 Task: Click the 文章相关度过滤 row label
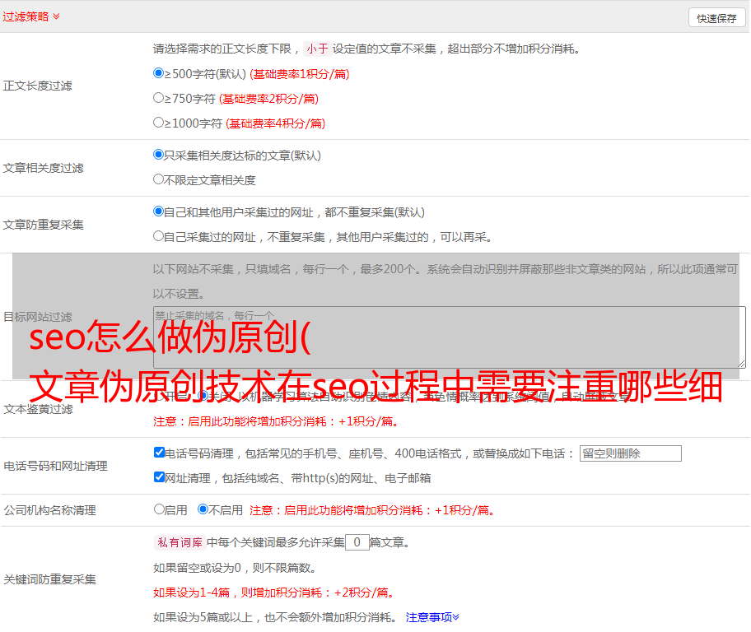click(x=43, y=168)
